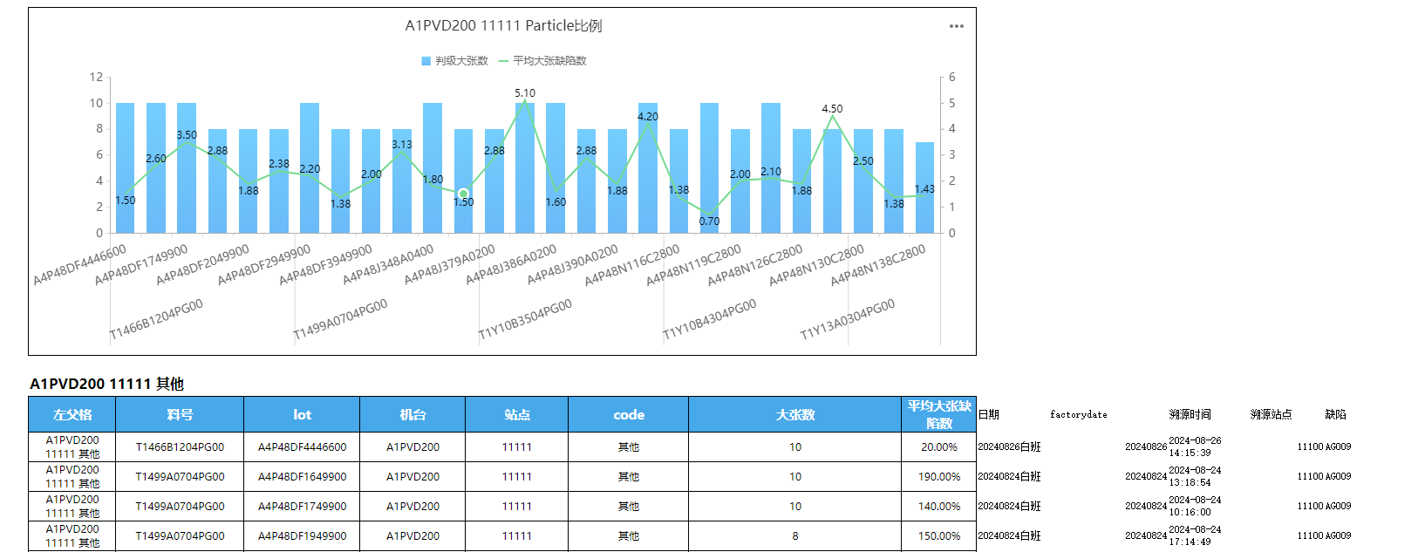Click the 料号 column header

[179, 414]
